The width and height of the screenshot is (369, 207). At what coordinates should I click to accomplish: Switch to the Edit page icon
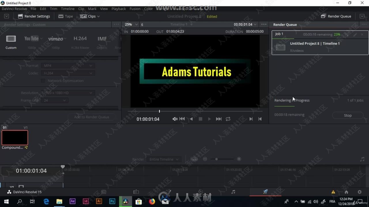point(136,192)
